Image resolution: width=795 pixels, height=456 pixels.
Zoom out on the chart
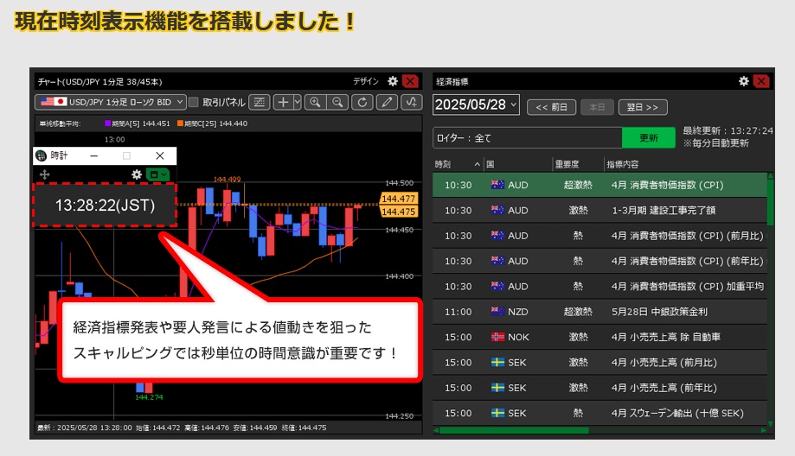[337, 102]
